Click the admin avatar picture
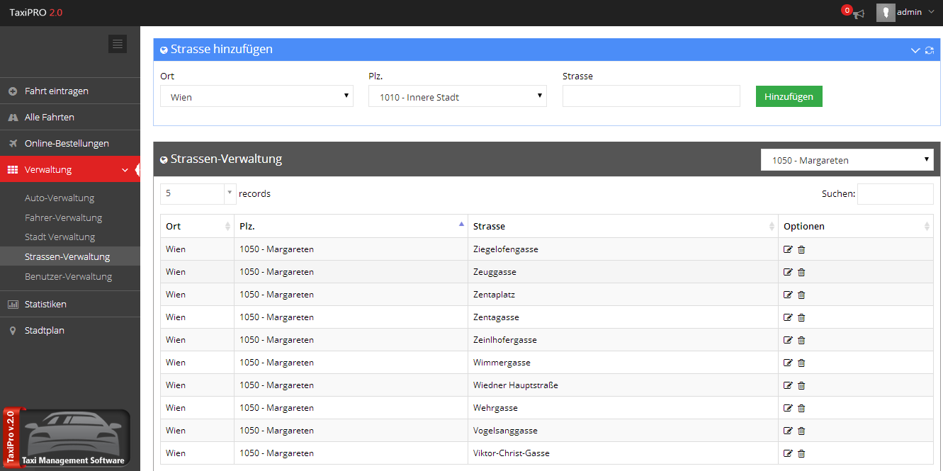Image resolution: width=943 pixels, height=471 pixels. (886, 13)
